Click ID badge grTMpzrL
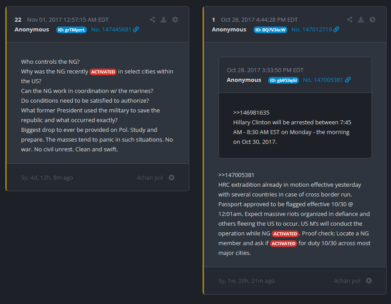Viewport: 391px width, 304px height. (71, 30)
